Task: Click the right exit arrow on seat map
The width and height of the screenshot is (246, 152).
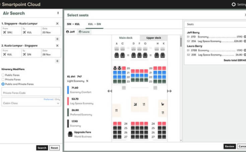Action: coord(169,91)
